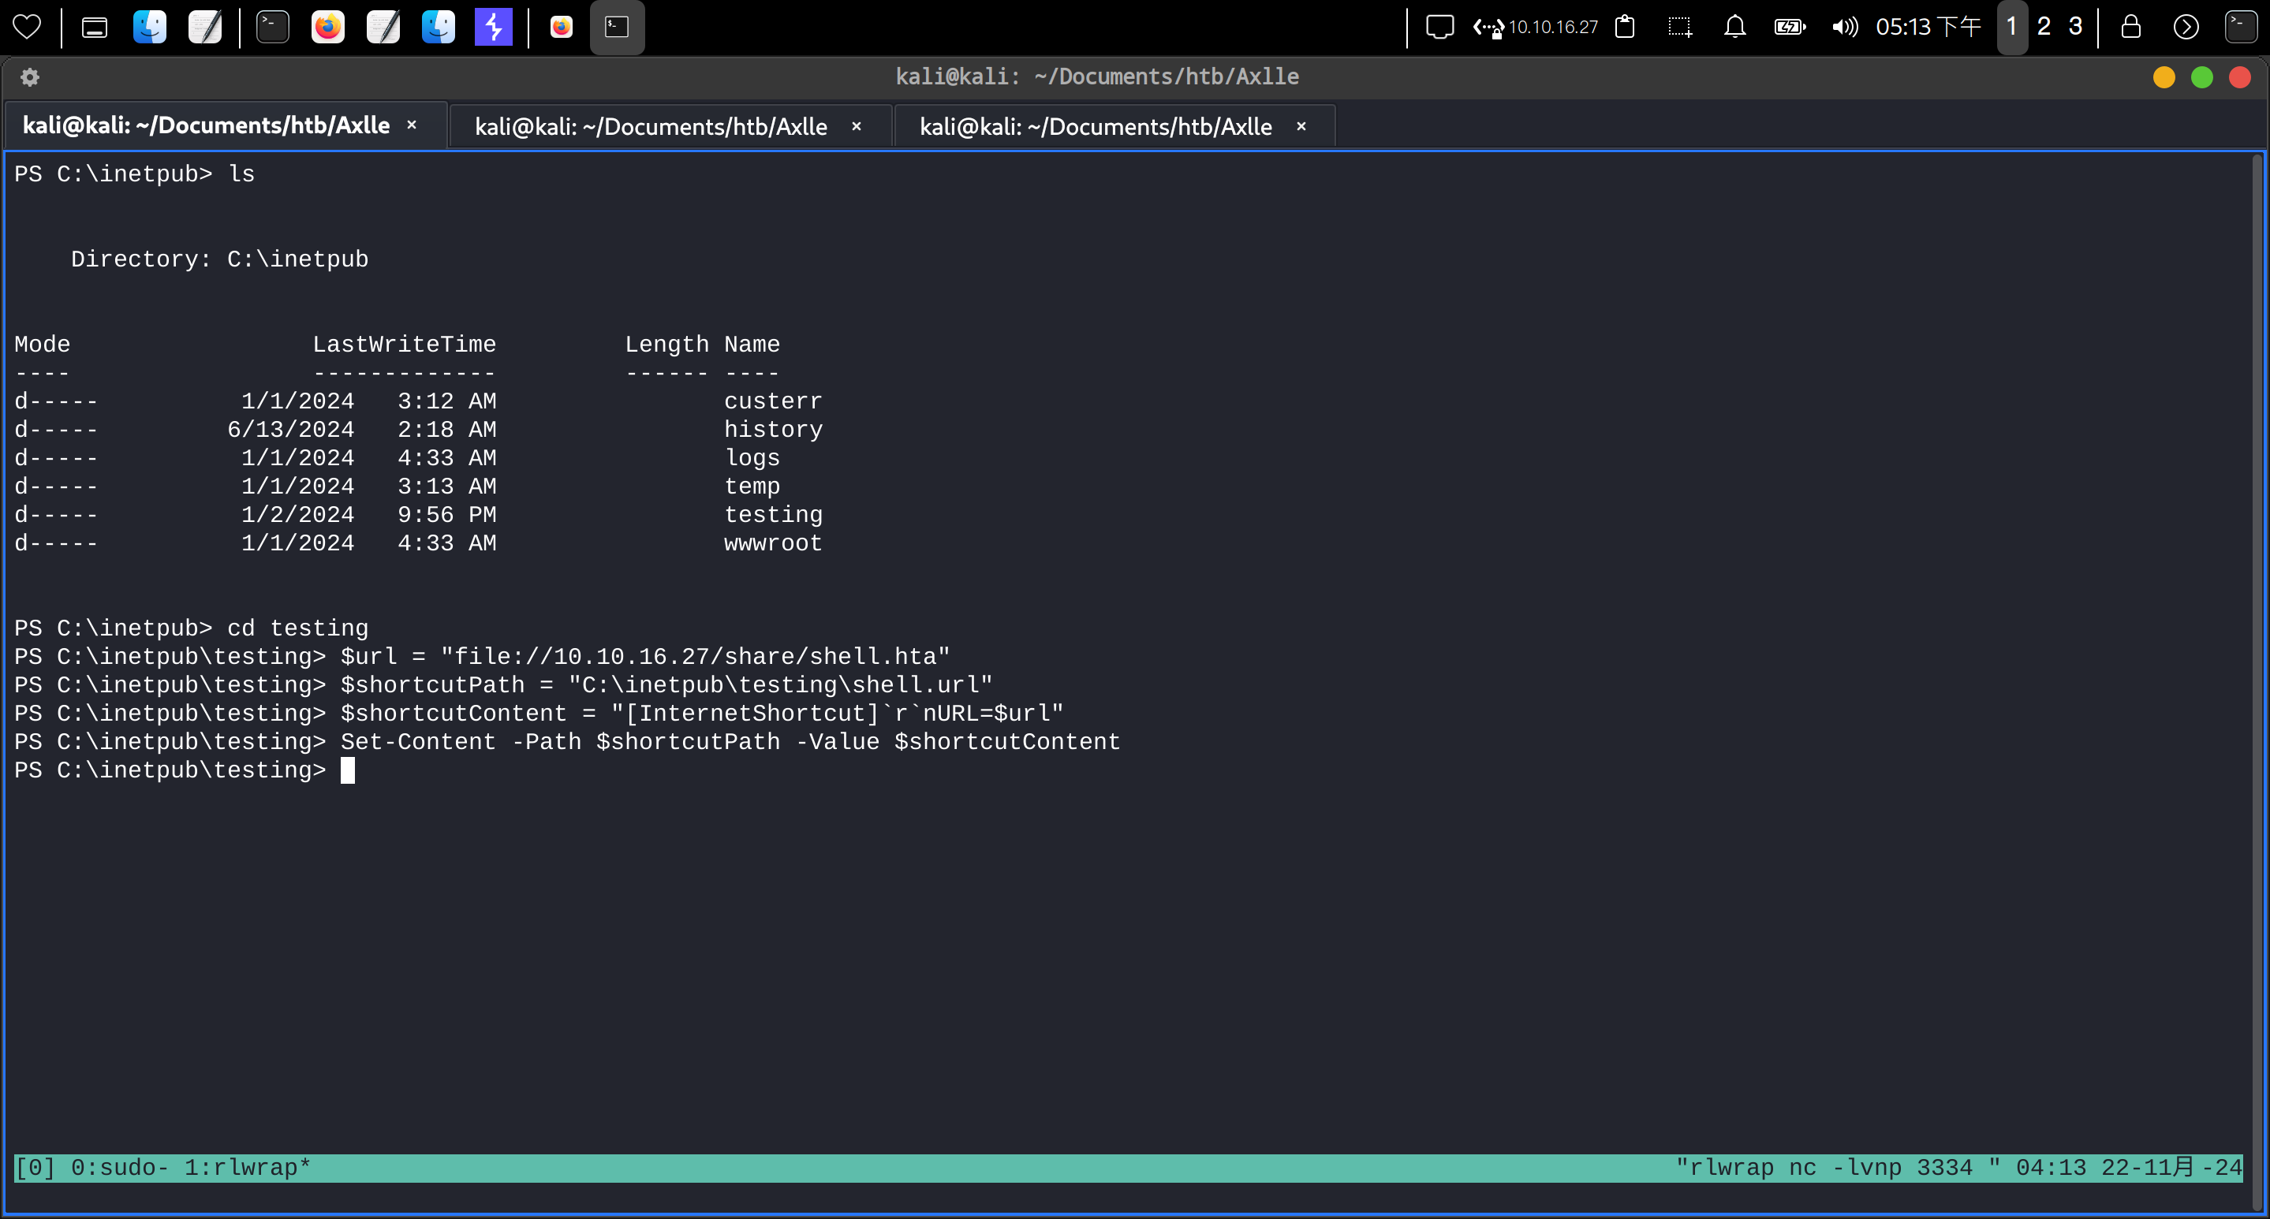Viewport: 2270px width, 1219px height.
Task: Click the 'ls' command at top prompt
Action: tap(241, 174)
